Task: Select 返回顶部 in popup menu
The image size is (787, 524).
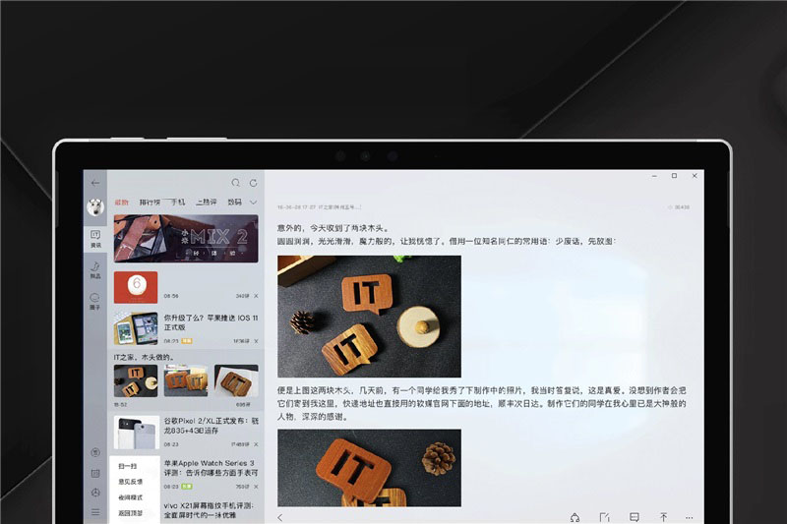Action: coord(131,513)
